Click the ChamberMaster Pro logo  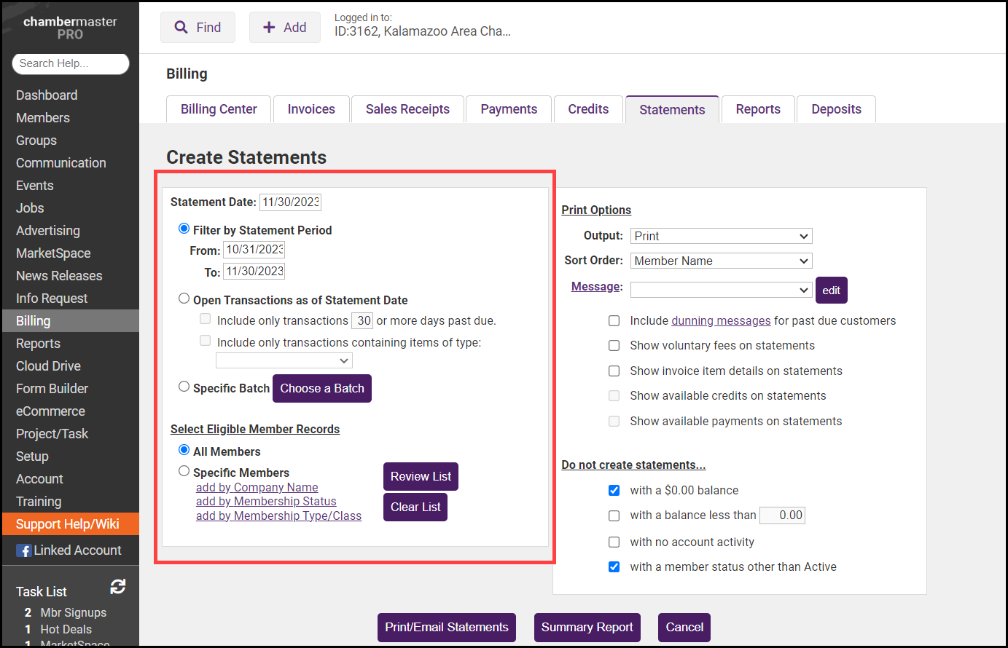(70, 28)
